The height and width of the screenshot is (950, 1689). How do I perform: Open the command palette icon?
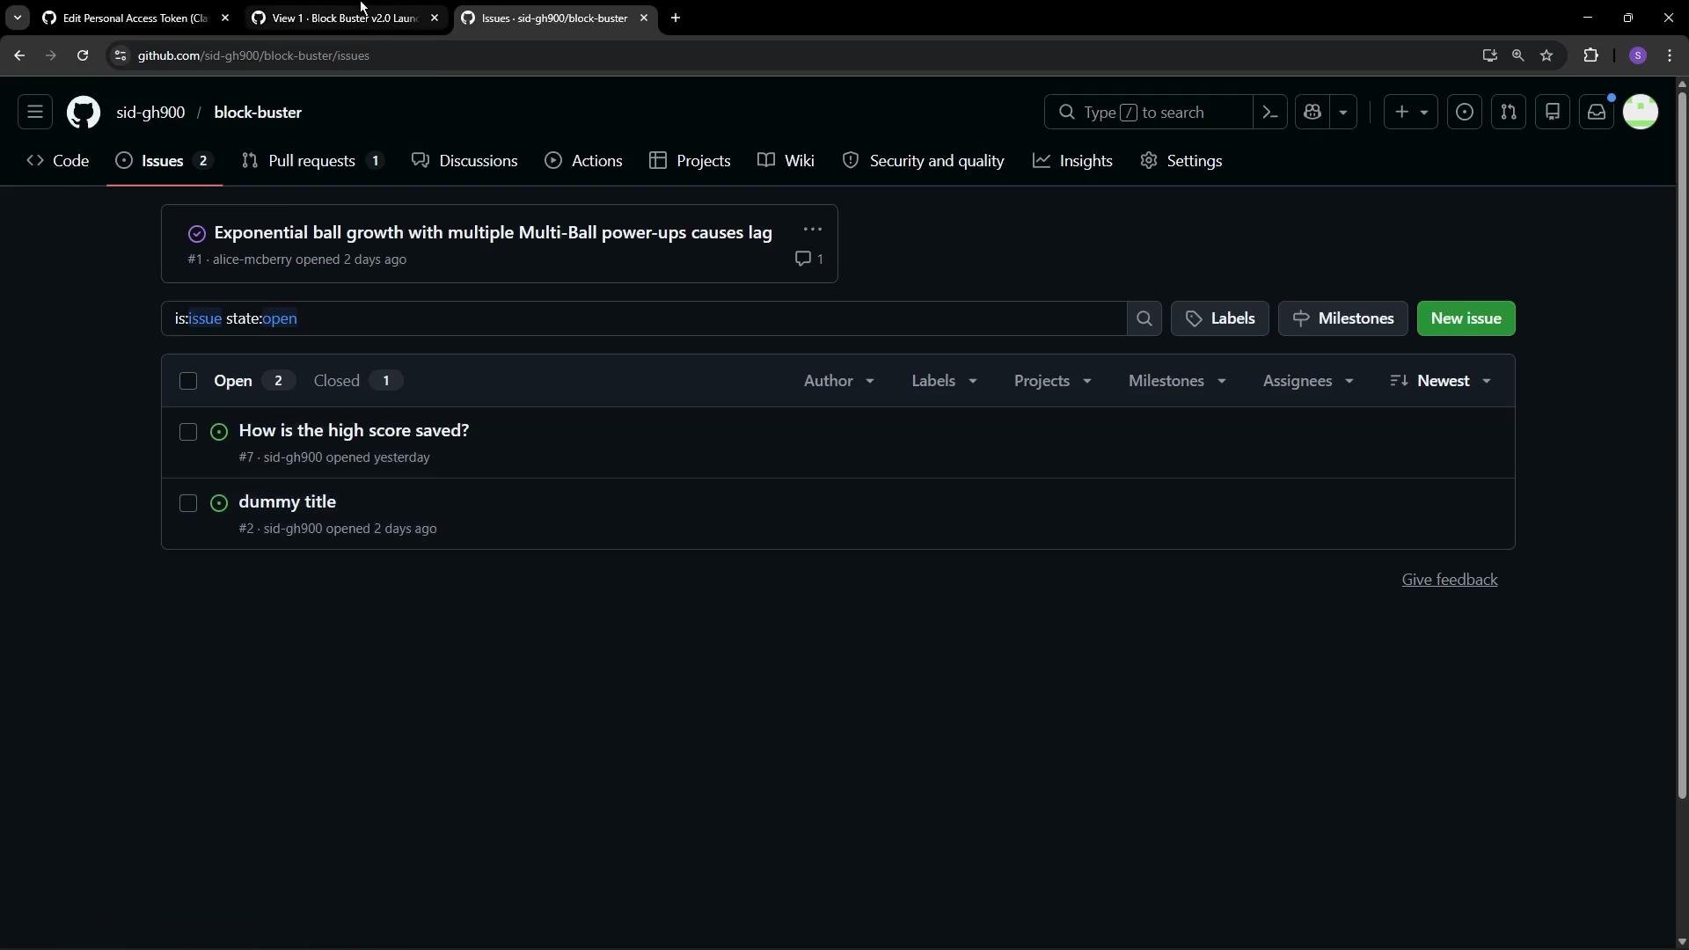[x=1270, y=112]
